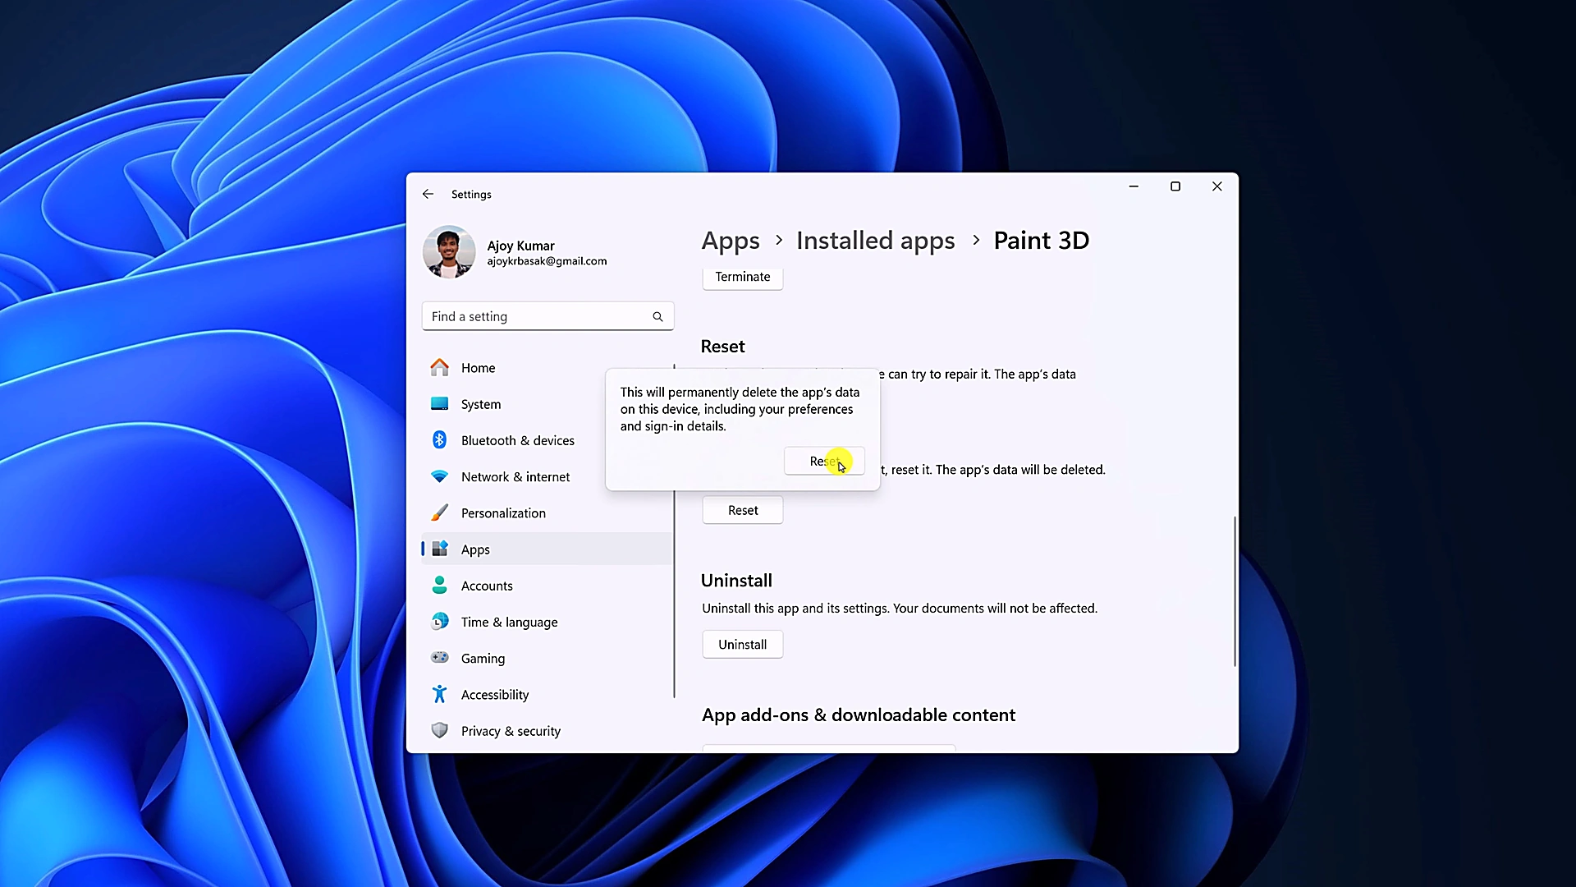Click the Uninstall description text
1576x887 pixels.
pos(900,609)
